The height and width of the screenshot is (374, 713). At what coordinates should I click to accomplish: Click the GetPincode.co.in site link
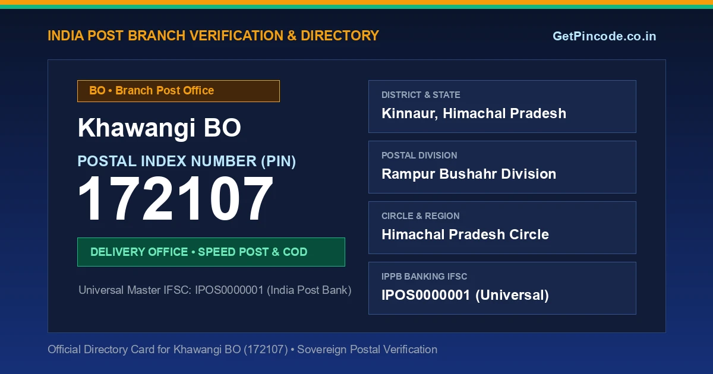(604, 36)
